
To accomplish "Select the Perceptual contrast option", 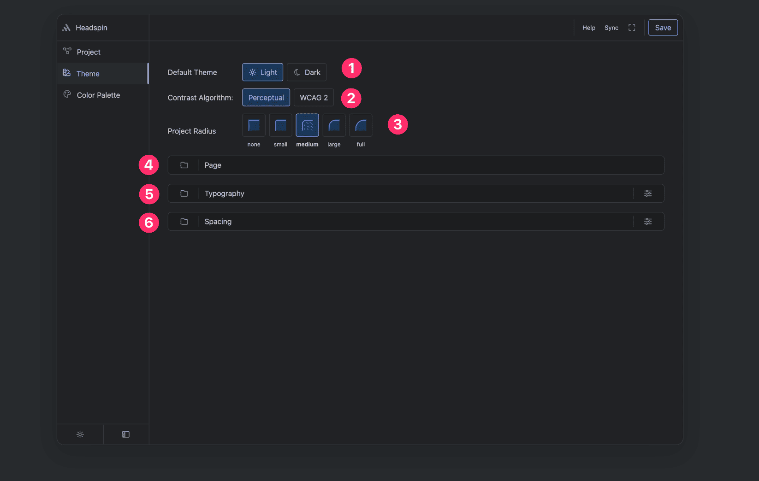I will point(266,97).
